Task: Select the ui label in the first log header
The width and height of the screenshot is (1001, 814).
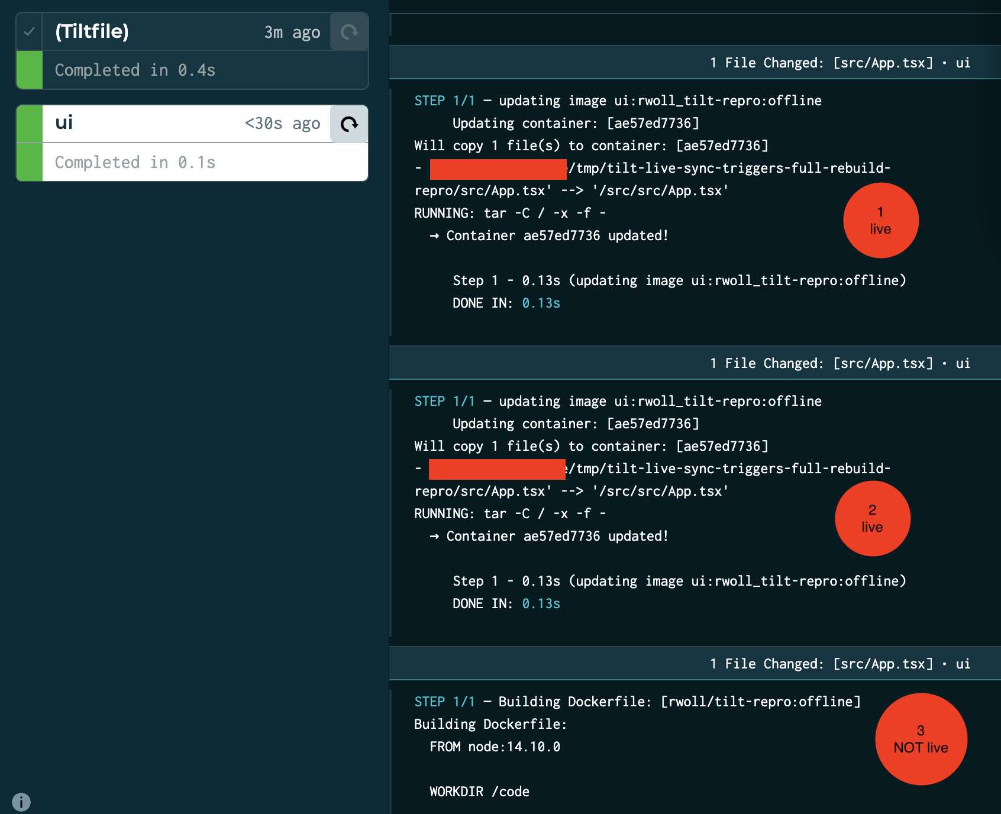Action: [964, 63]
